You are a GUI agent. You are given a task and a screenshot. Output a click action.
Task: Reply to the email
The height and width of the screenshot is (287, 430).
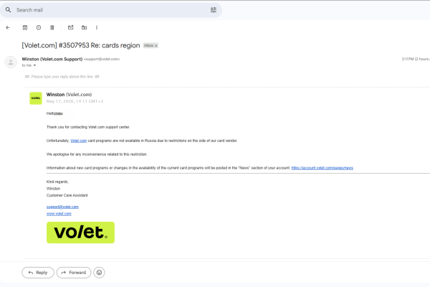38,273
